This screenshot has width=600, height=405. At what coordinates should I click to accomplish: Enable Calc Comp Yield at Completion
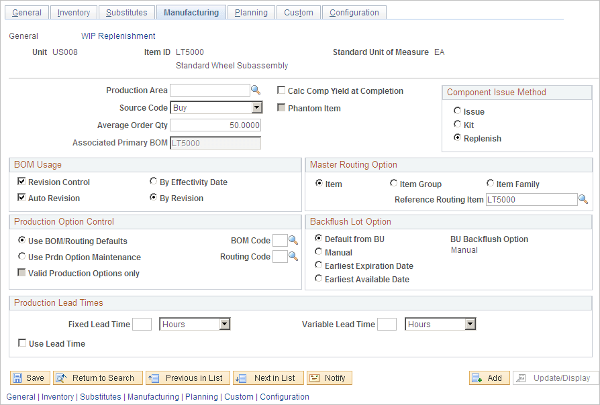(281, 91)
